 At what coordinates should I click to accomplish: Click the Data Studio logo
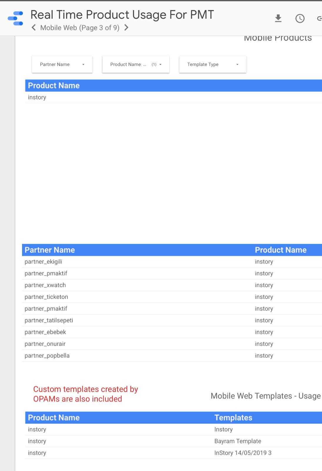click(x=16, y=18)
